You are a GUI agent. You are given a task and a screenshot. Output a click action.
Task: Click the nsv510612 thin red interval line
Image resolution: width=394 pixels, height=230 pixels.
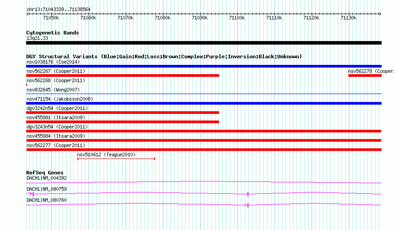[x=116, y=159]
